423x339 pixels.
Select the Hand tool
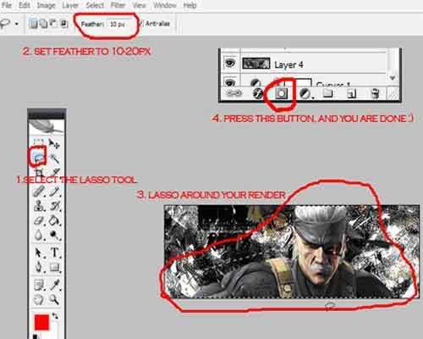coord(39,299)
